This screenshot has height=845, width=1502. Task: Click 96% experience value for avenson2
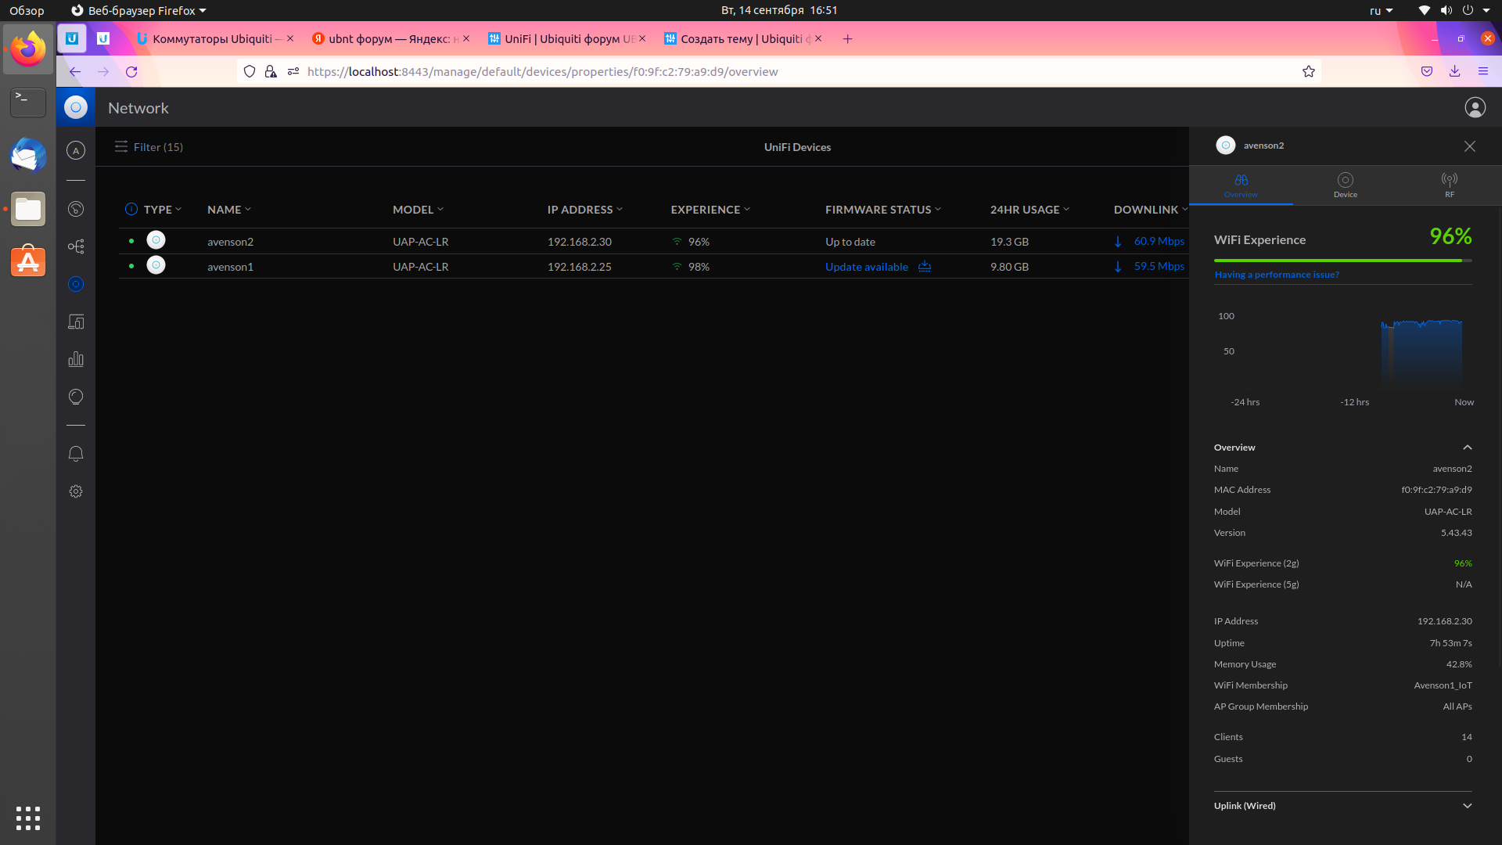pos(699,242)
